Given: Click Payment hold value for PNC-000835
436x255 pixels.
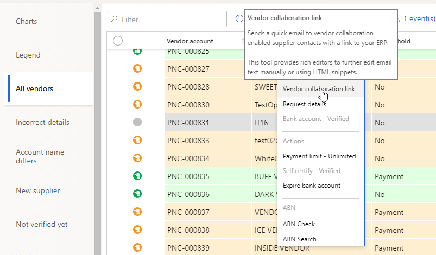Looking at the screenshot, I should tap(389, 176).
